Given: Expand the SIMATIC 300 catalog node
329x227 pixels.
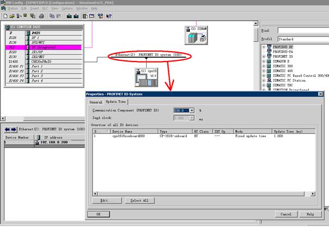Looking at the screenshot, I should 264,66.
